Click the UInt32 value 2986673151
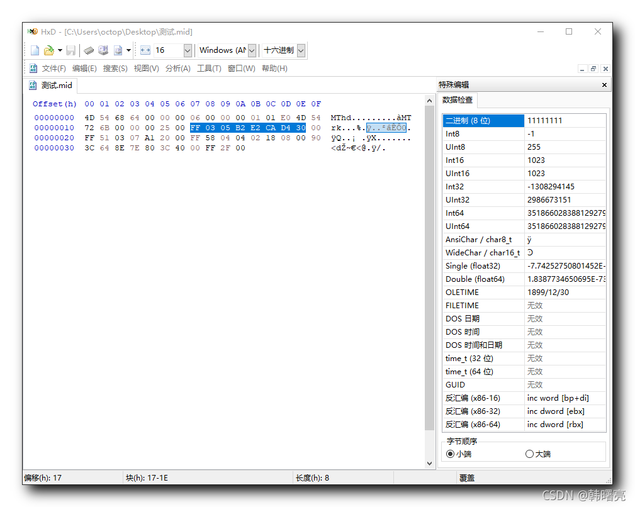The width and height of the screenshot is (635, 507). coord(549,200)
